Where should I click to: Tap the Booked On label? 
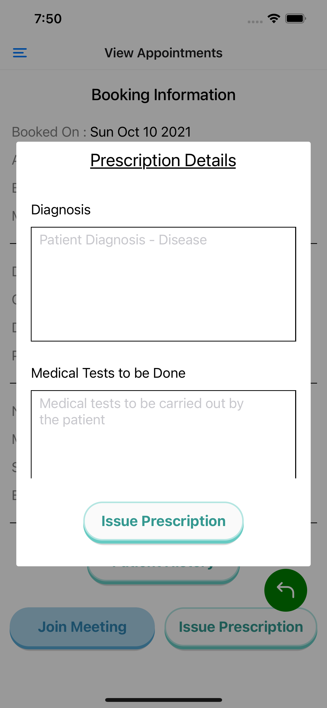(x=49, y=132)
